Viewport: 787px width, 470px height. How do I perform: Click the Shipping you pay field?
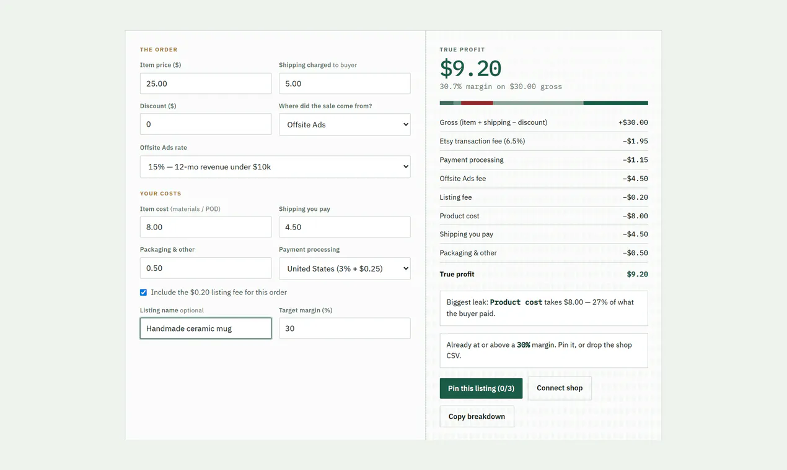click(345, 227)
